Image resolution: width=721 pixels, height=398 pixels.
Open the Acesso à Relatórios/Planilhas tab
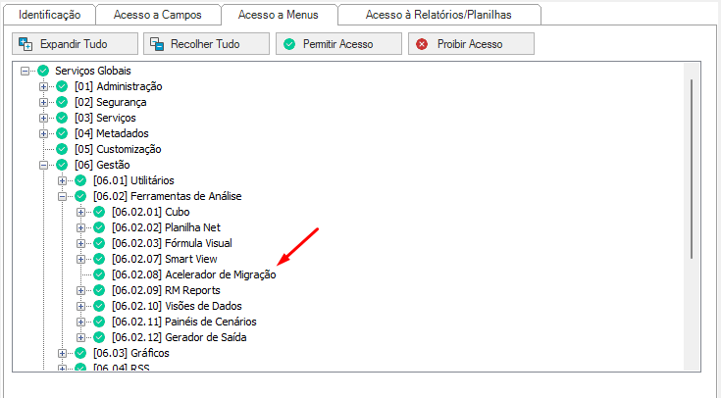(x=438, y=15)
